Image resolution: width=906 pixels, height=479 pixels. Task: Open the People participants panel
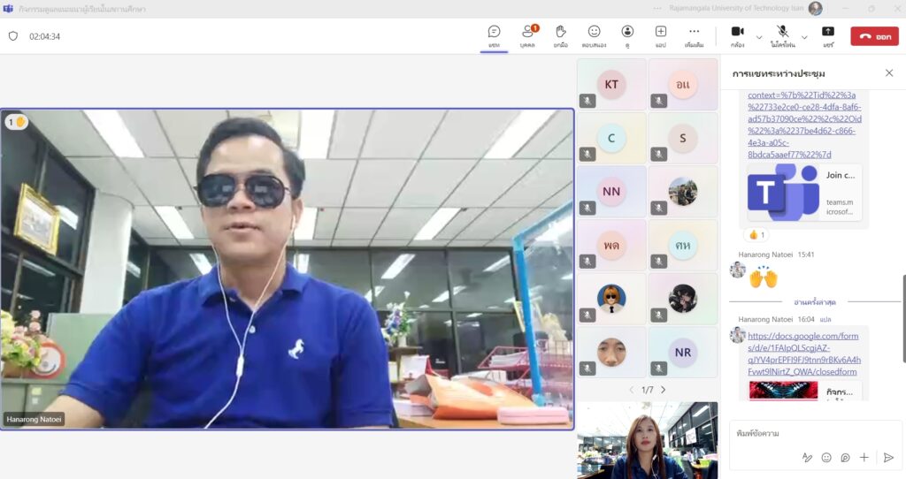pos(527,35)
